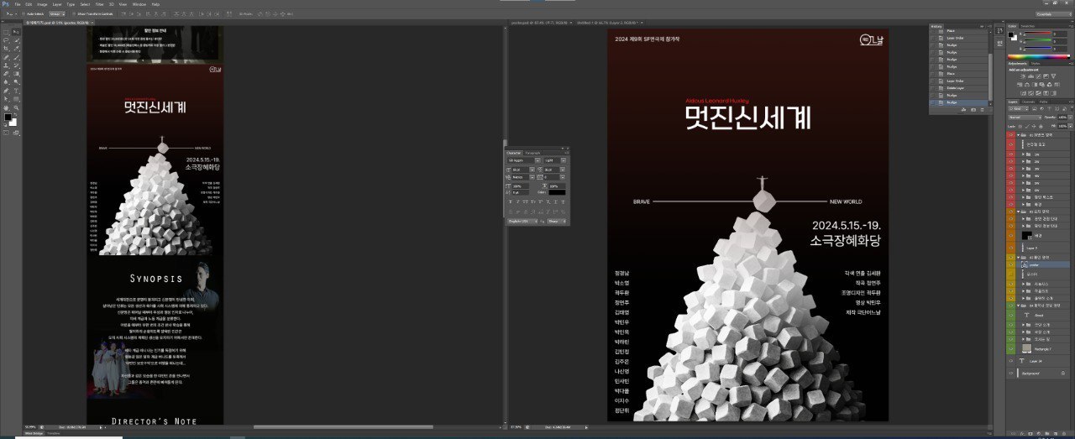This screenshot has width=1075, height=439.
Task: Toggle visibility of the selected layer
Action: (x=1011, y=264)
